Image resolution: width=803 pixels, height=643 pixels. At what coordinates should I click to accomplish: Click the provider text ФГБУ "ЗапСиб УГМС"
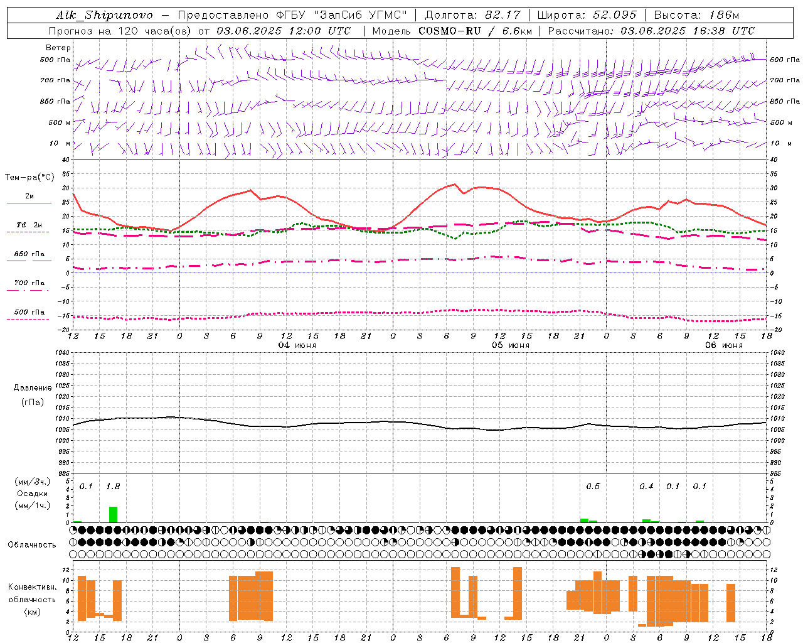point(341,16)
